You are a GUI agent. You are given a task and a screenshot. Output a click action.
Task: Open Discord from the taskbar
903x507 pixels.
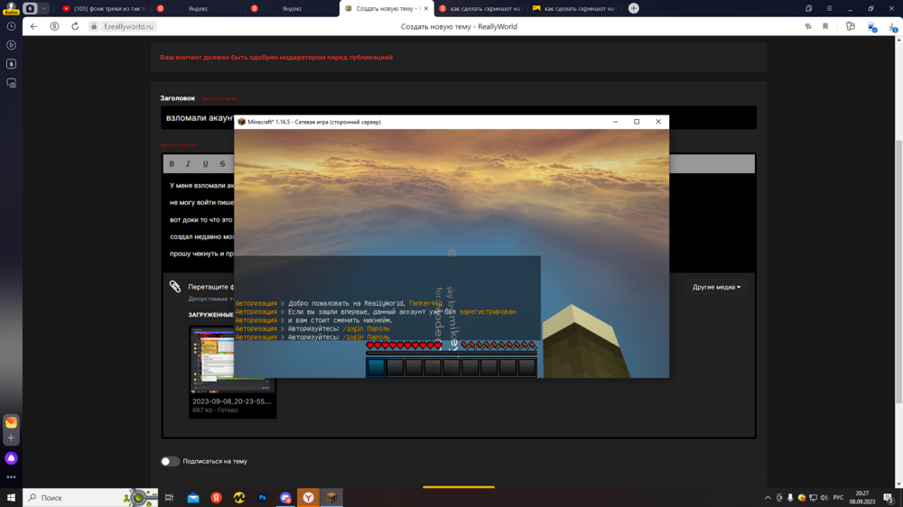[x=285, y=498]
